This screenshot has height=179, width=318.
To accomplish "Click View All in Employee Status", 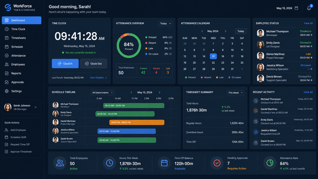I will pos(308,23).
